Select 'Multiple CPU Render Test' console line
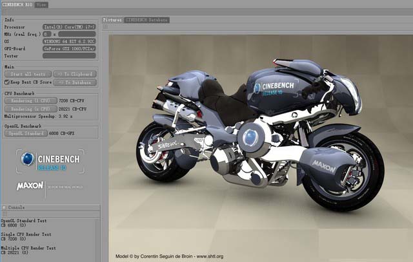Image resolution: width=413 pixels, height=262 pixels. point(28,248)
